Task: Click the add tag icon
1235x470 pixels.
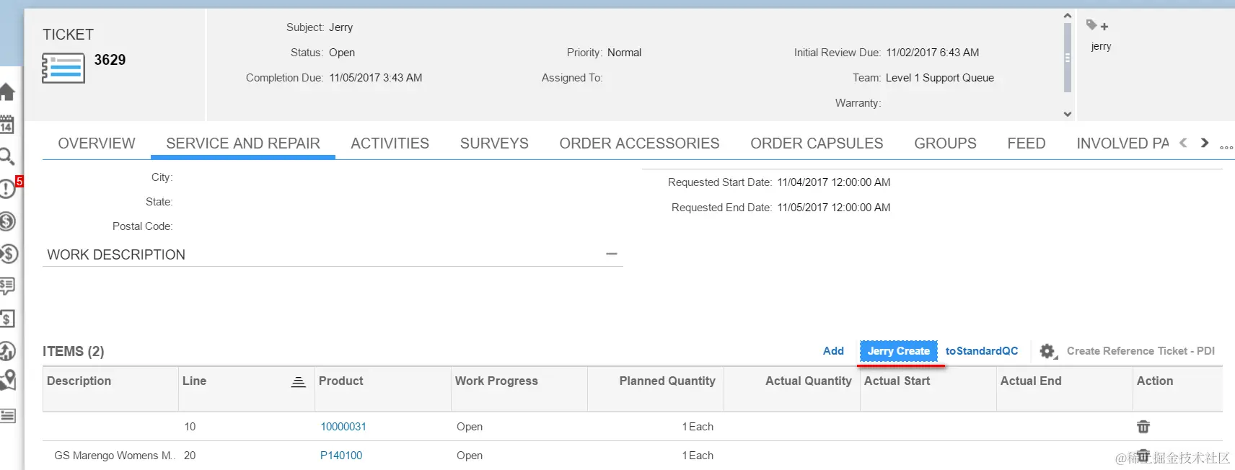Action: [x=1097, y=25]
